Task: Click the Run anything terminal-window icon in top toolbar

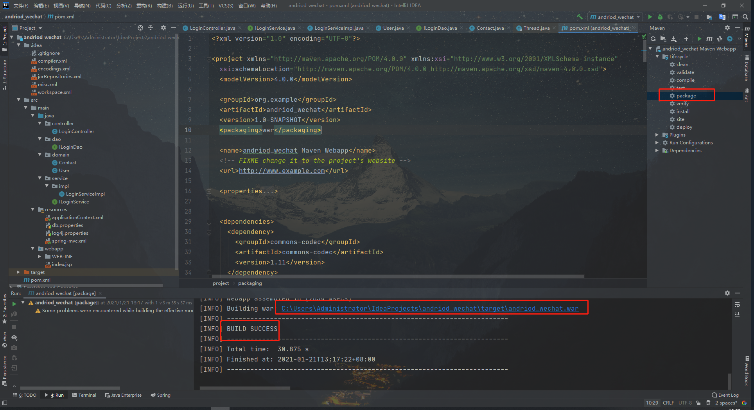Action: pos(735,17)
